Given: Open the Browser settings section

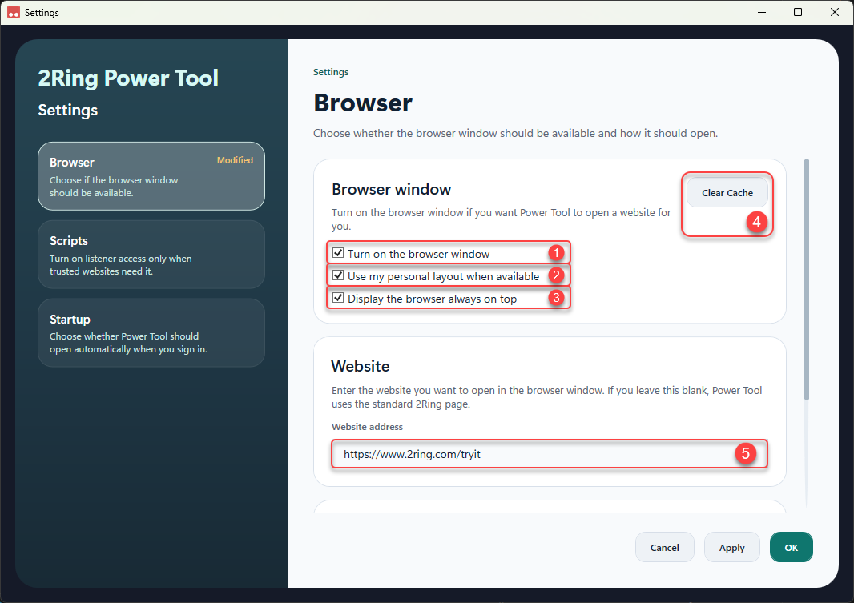Looking at the screenshot, I should pos(151,176).
